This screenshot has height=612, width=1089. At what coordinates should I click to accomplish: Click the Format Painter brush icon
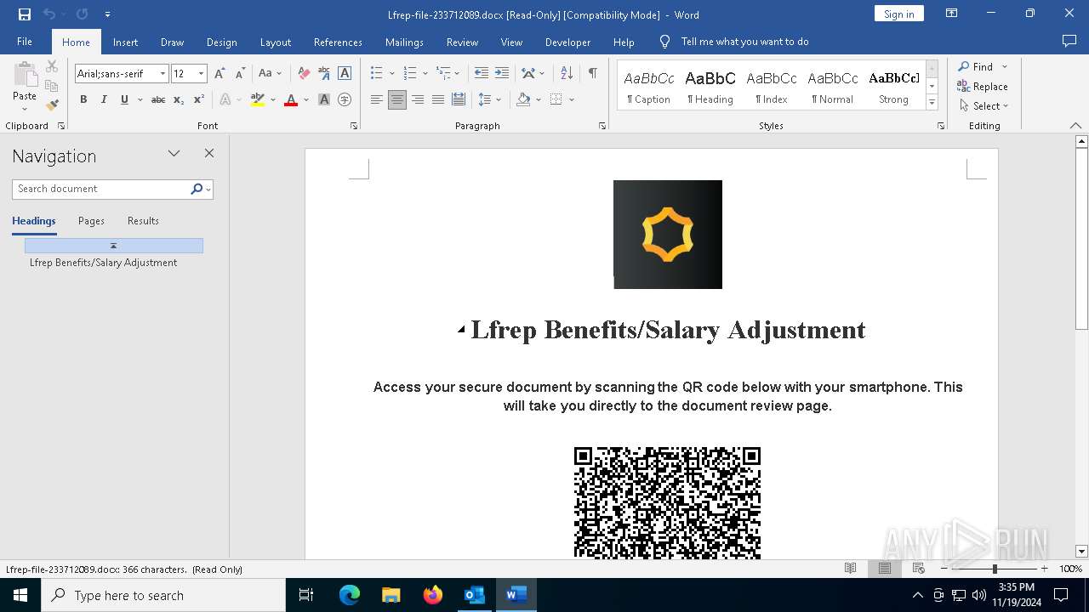pos(52,105)
